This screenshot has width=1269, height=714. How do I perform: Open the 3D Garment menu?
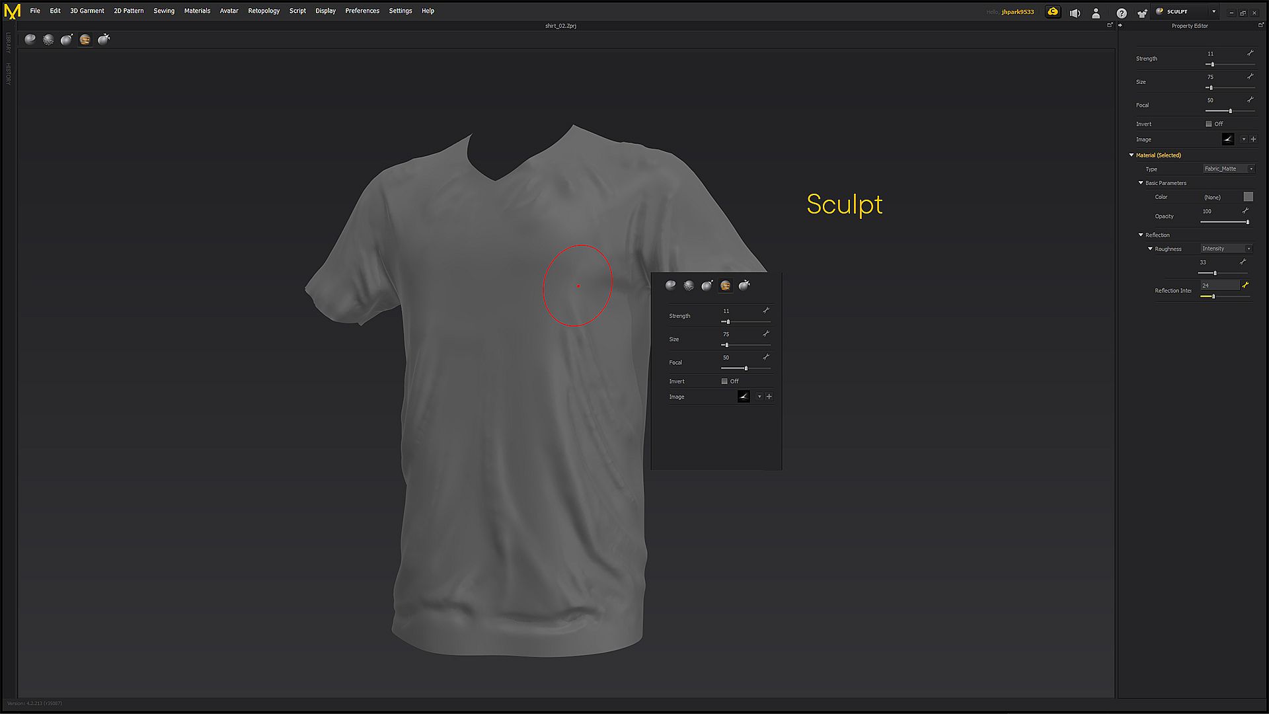pos(87,11)
